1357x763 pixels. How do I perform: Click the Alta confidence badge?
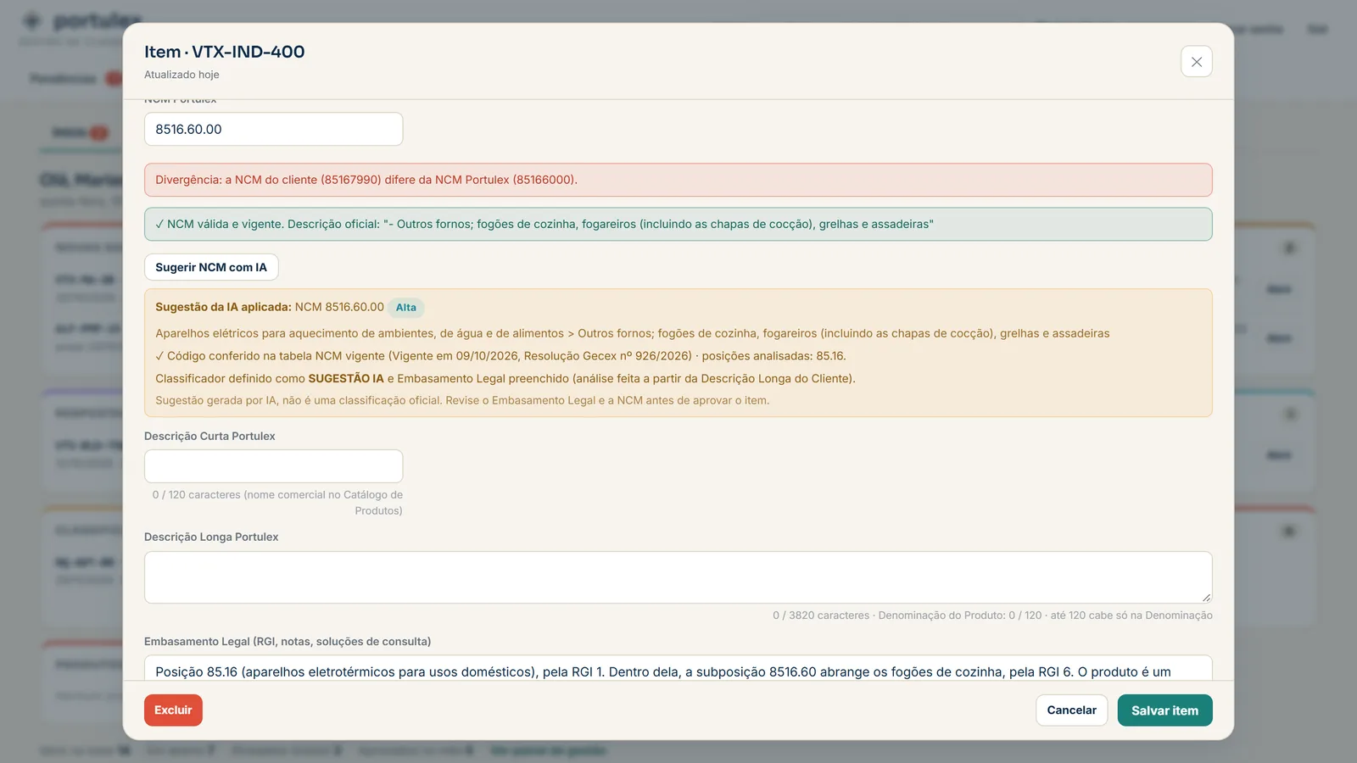pos(406,308)
